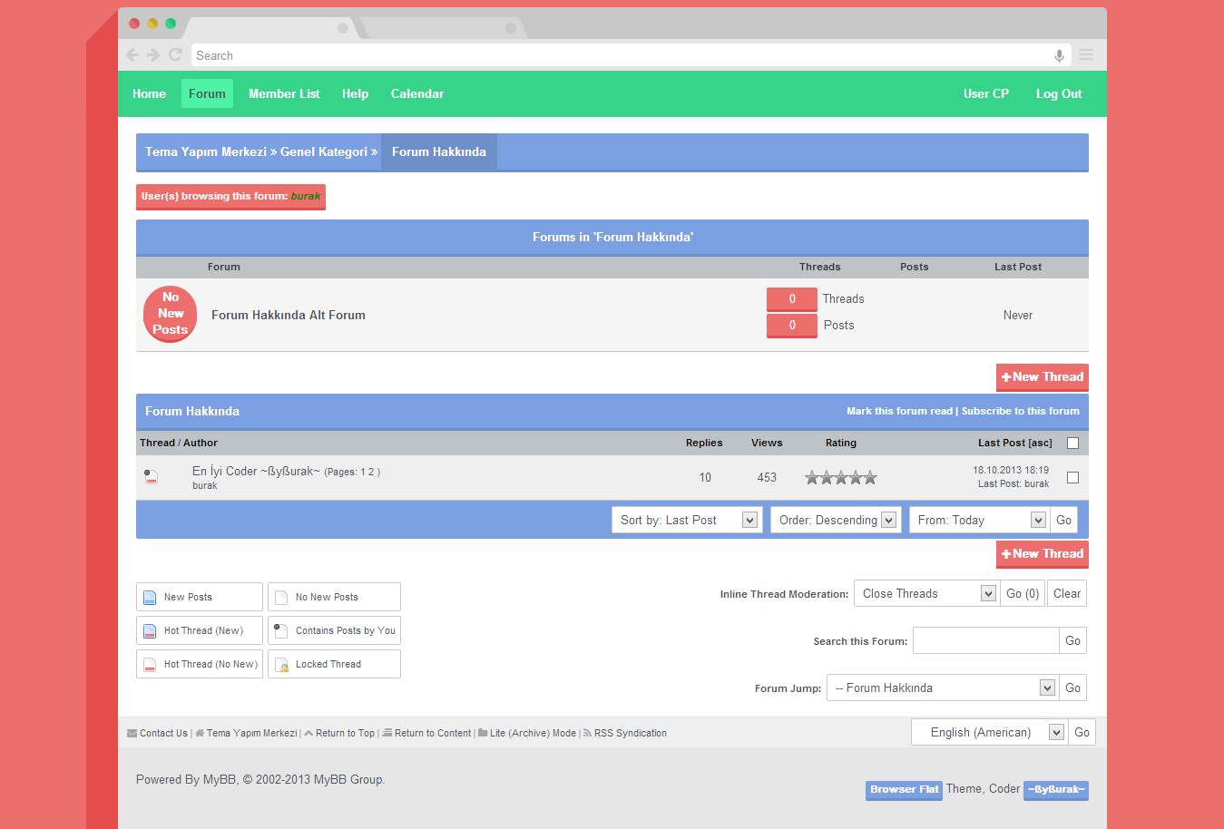This screenshot has width=1224, height=829.
Task: Open the Sort by Last Post dropdown
Action: click(x=687, y=520)
